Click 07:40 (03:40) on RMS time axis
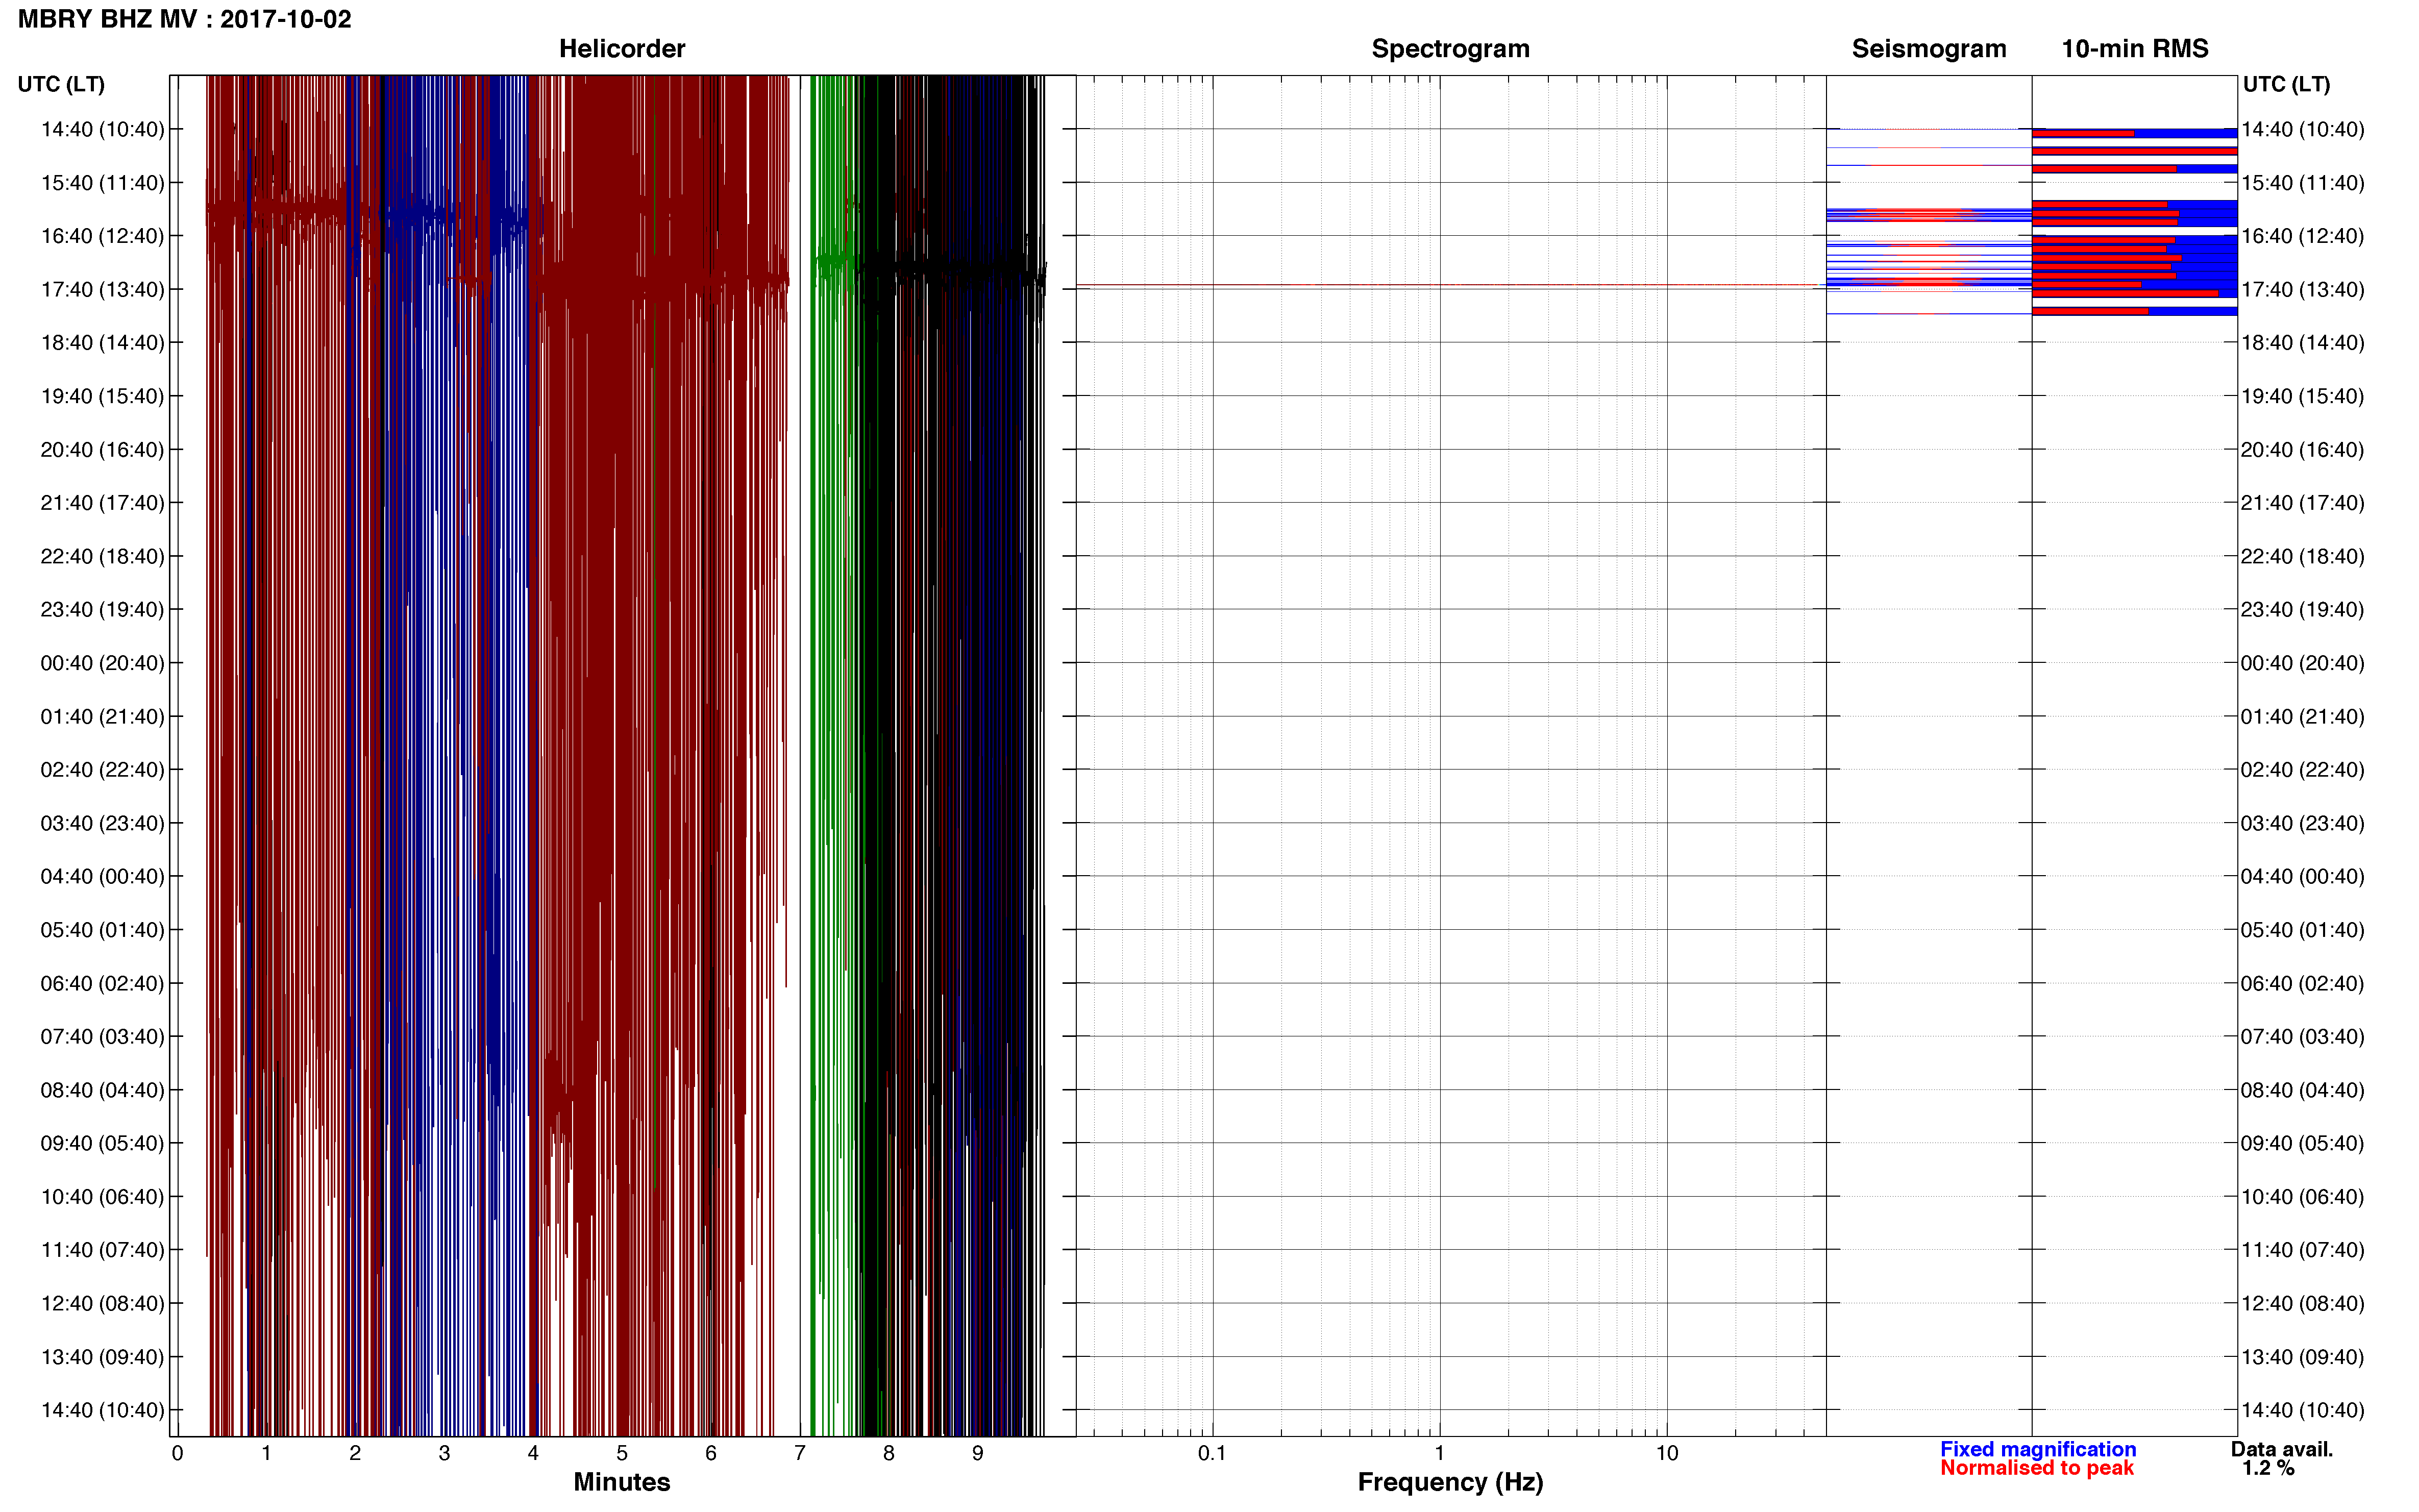The image size is (2419, 1512). (x=2303, y=1036)
